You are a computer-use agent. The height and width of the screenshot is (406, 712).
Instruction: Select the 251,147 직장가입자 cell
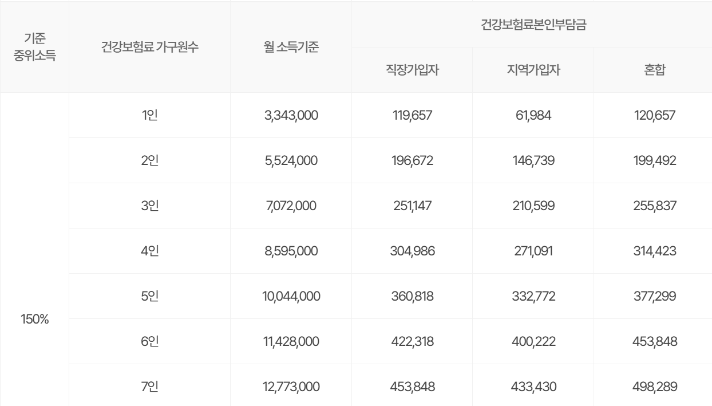pyautogui.click(x=413, y=206)
